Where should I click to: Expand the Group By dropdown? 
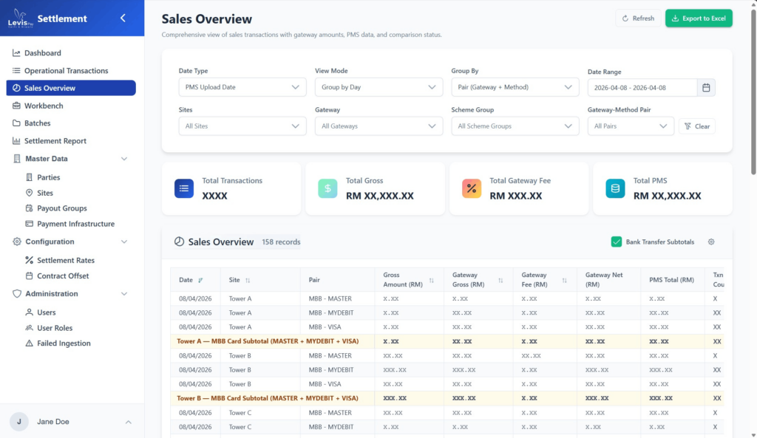515,87
